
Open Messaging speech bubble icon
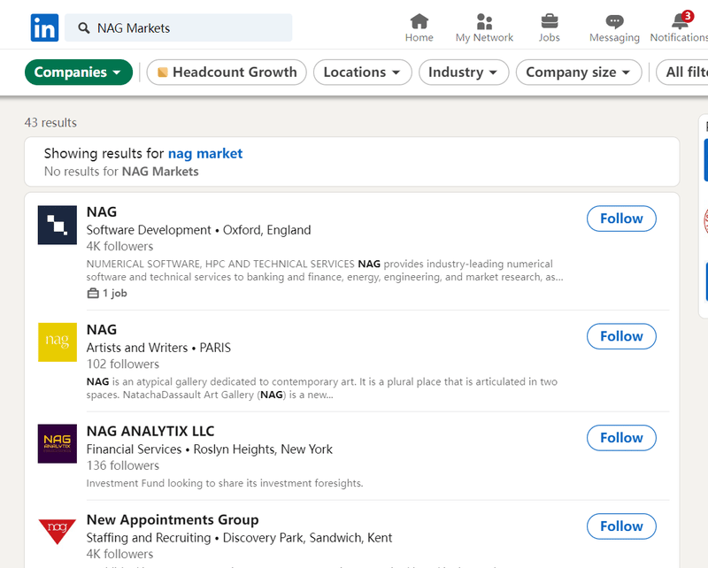(614, 21)
